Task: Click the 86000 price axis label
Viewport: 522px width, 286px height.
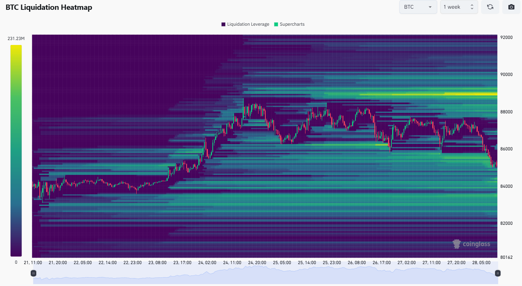Action: coord(506,149)
